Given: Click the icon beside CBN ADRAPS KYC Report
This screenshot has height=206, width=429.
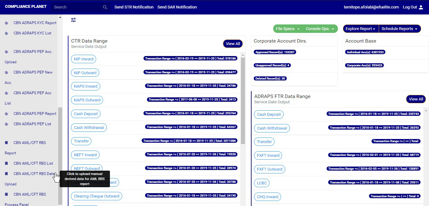Looking at the screenshot, I should 7,23.
